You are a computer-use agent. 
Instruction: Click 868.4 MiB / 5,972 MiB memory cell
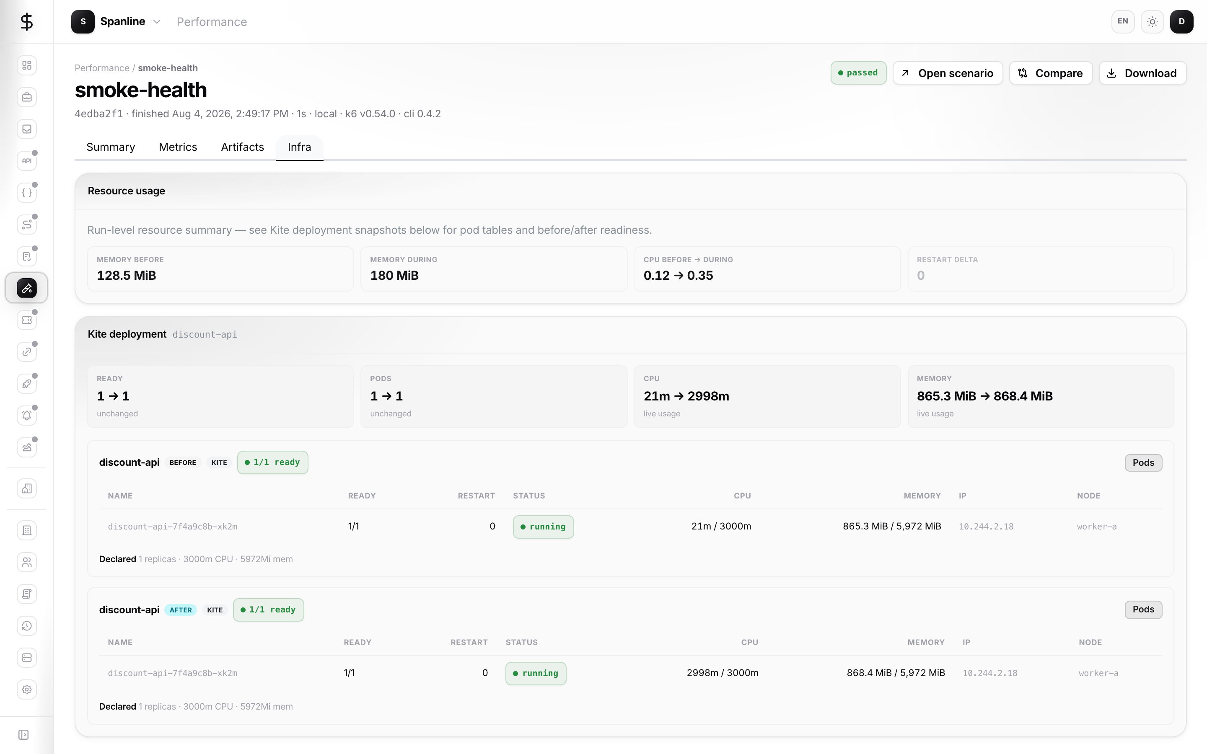coord(896,673)
